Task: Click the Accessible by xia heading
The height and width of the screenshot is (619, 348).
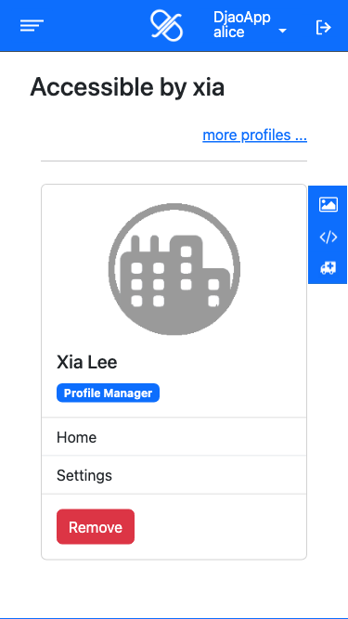Action: 127,87
